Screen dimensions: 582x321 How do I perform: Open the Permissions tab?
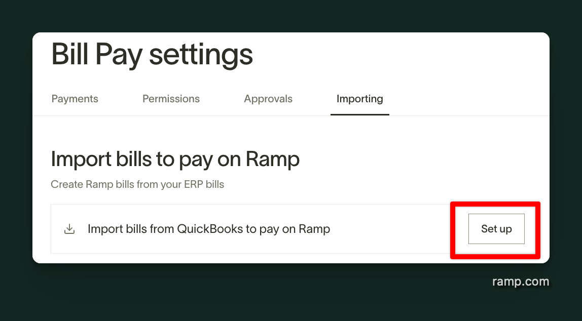171,99
